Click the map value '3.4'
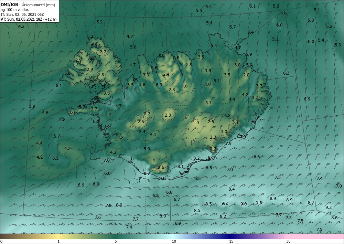344x244 pixels. click(x=118, y=66)
